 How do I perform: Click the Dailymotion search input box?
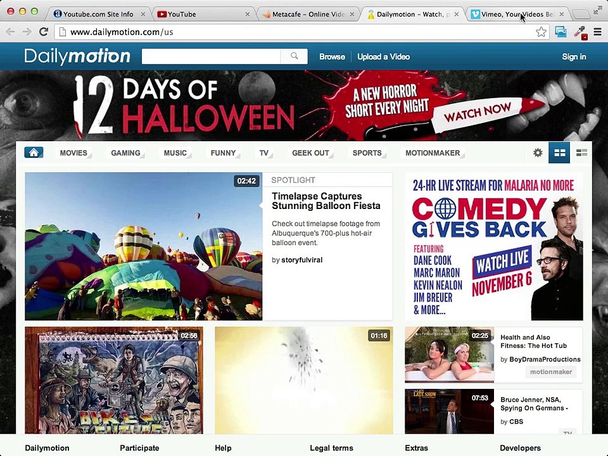(x=212, y=56)
